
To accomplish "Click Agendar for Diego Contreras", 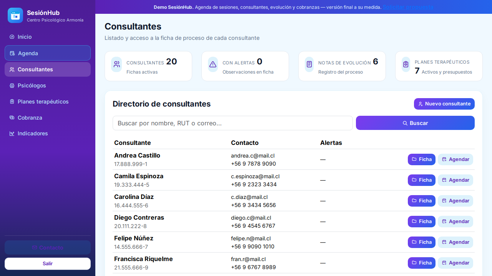I will [455, 222].
